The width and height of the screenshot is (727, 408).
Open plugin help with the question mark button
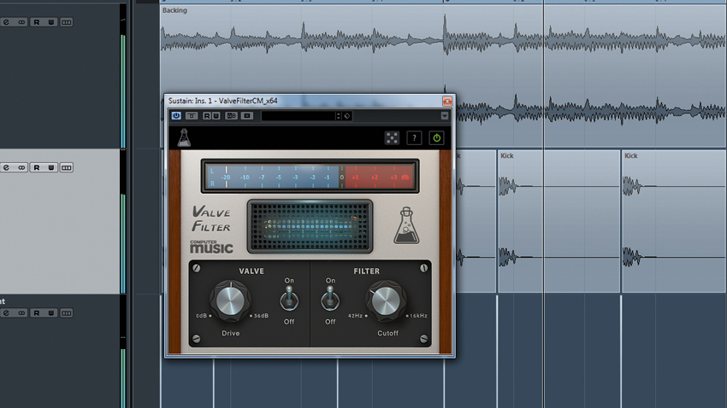pos(414,138)
